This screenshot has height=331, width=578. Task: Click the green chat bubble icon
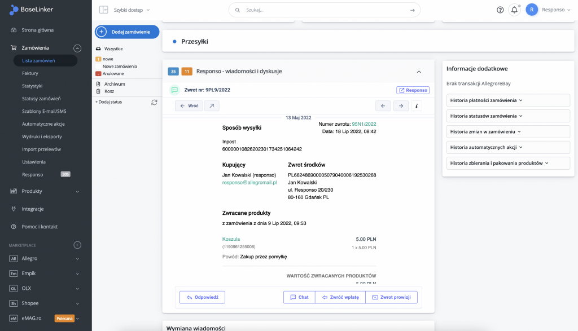coord(174,90)
